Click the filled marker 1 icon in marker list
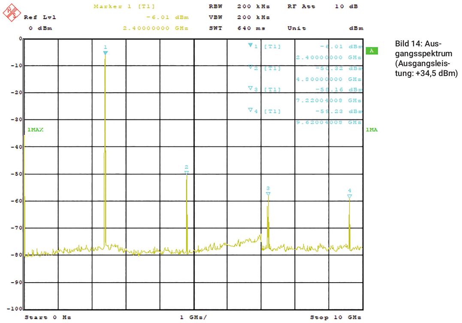The image size is (462, 323). 250,45
